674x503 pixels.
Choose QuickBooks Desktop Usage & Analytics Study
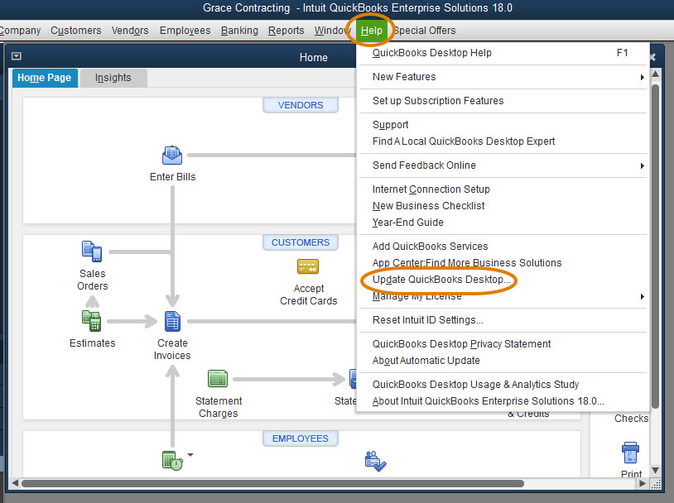pos(502,385)
